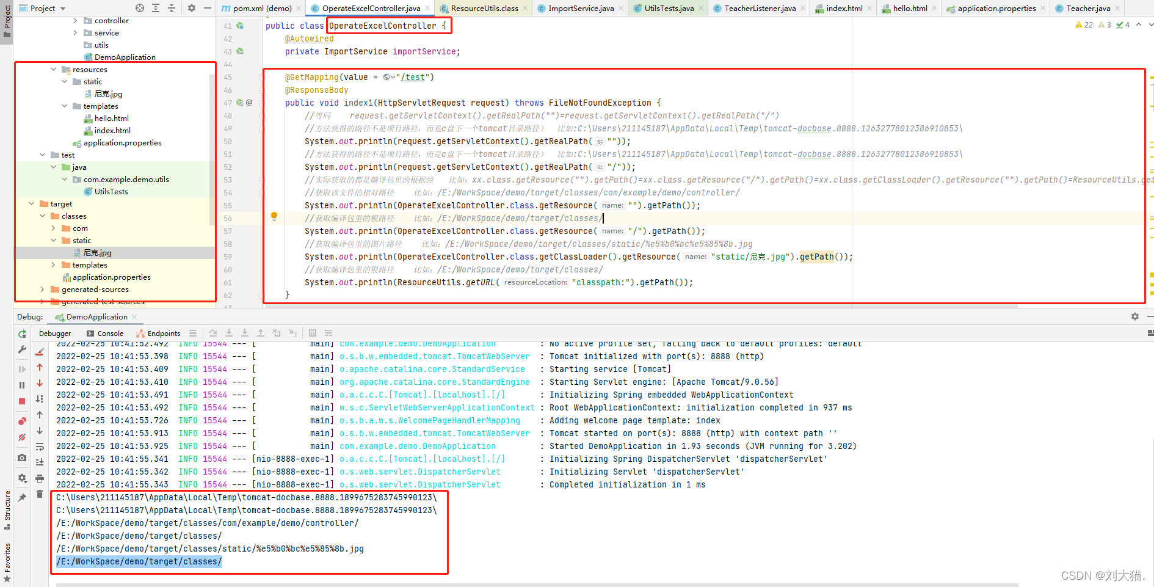Collapse the test folder
This screenshot has width=1154, height=587.
click(43, 155)
